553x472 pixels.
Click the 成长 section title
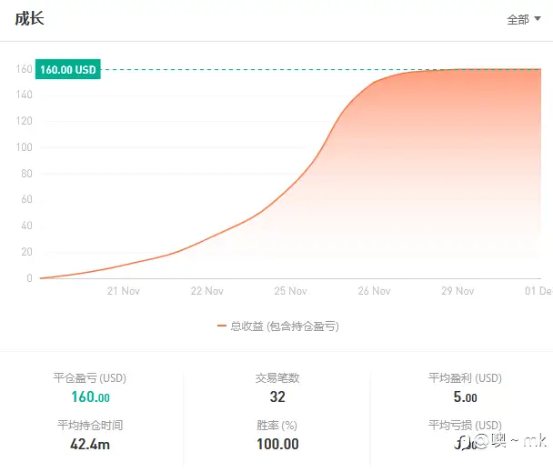pos(29,18)
